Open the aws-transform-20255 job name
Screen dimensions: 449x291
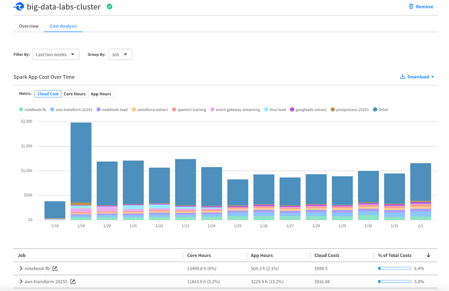coord(46,281)
